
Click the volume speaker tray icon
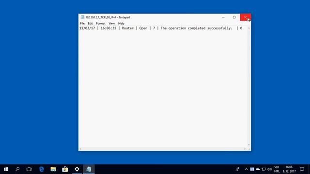click(269, 169)
